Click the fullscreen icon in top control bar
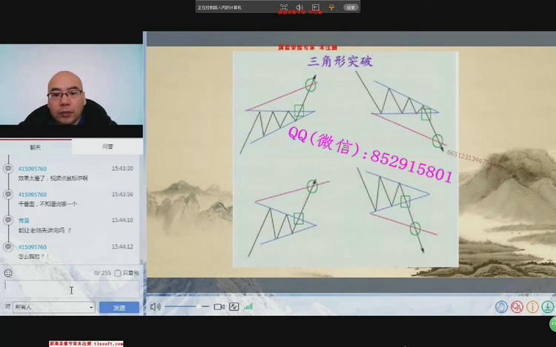The height and width of the screenshot is (347, 556). tap(283, 7)
